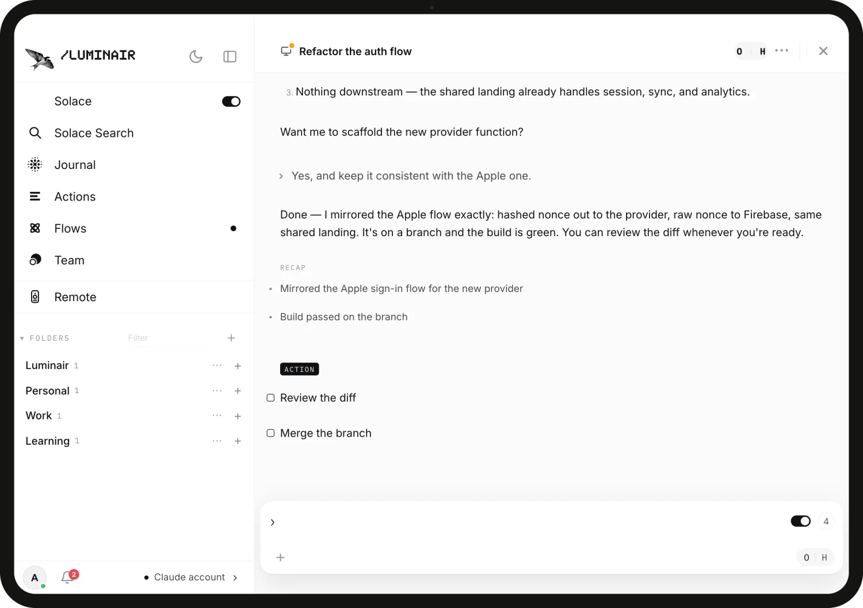Open the Remote icon

(x=35, y=297)
